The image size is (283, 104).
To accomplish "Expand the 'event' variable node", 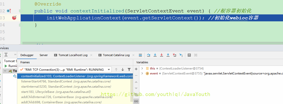I will point(142,73).
